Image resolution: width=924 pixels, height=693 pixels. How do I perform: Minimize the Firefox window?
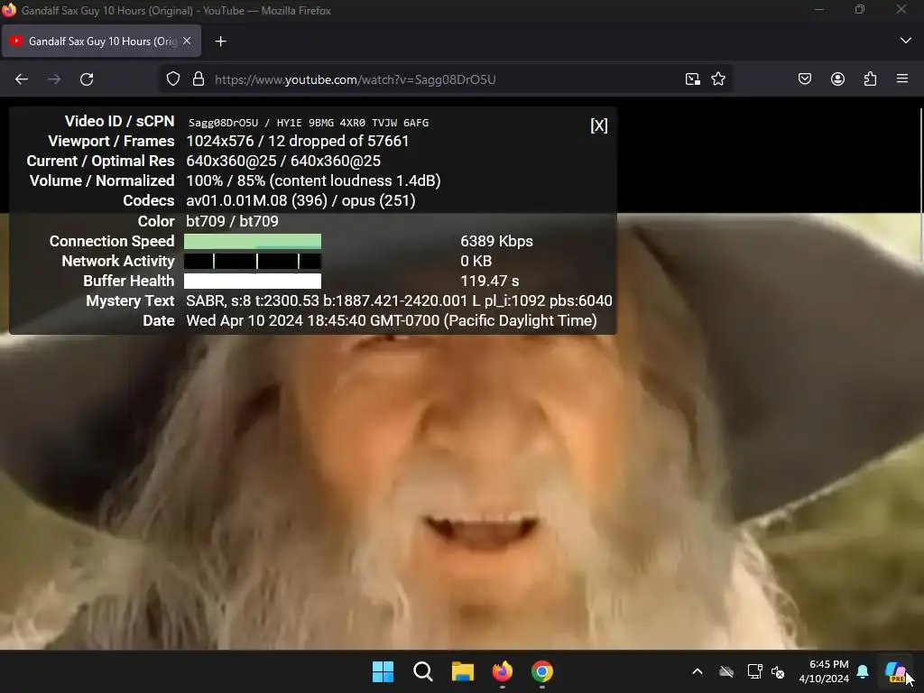pyautogui.click(x=819, y=10)
